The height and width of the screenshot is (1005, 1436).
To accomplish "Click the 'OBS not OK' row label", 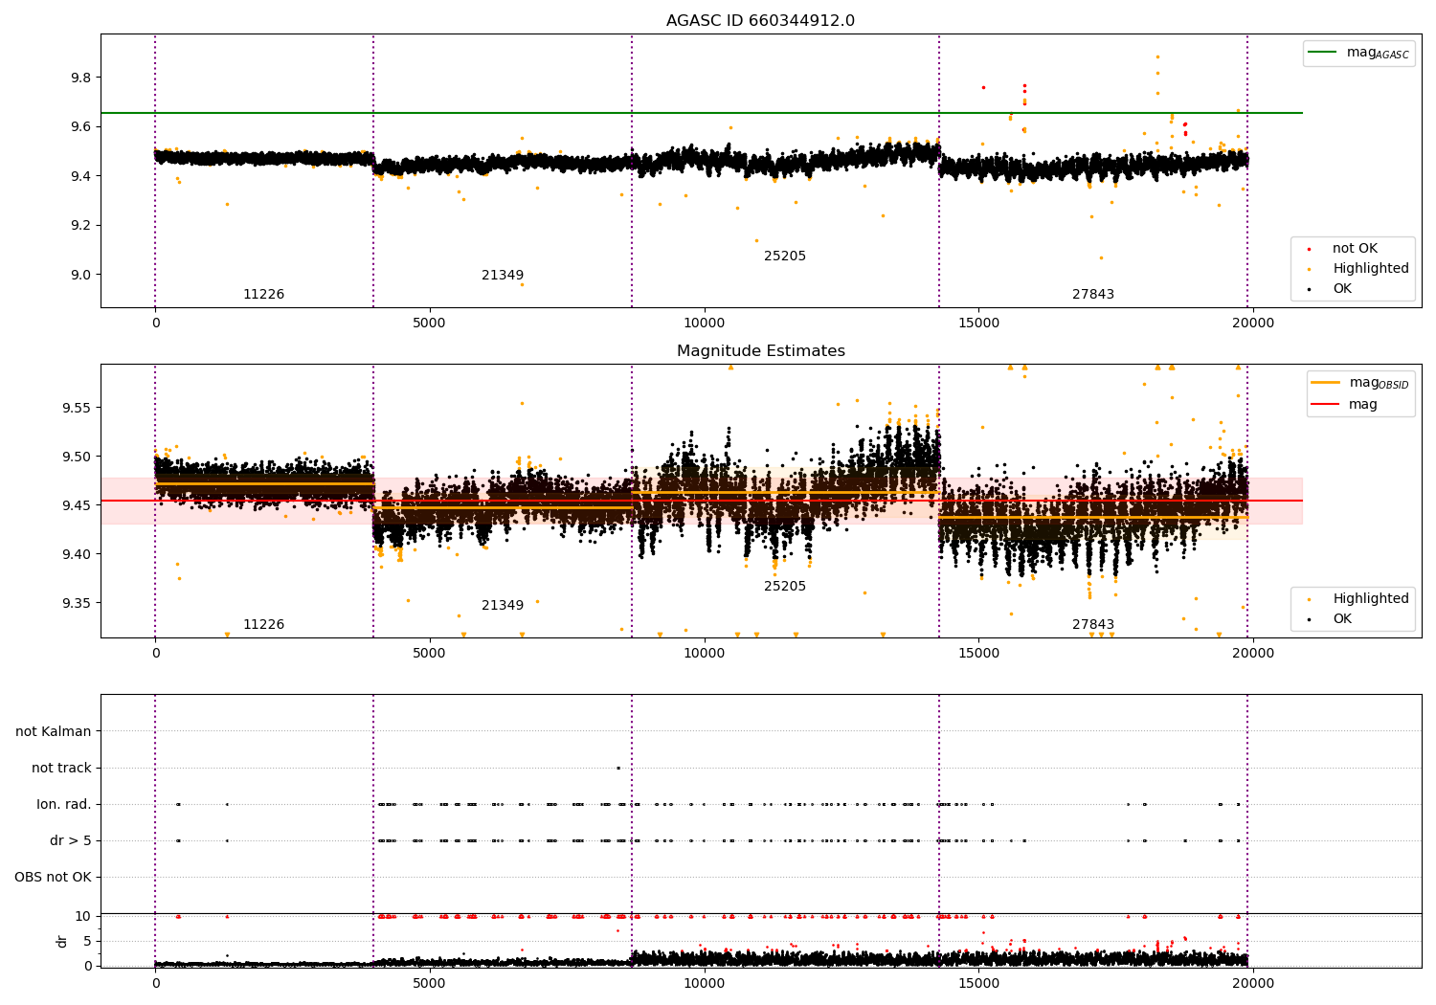I will pyautogui.click(x=53, y=878).
